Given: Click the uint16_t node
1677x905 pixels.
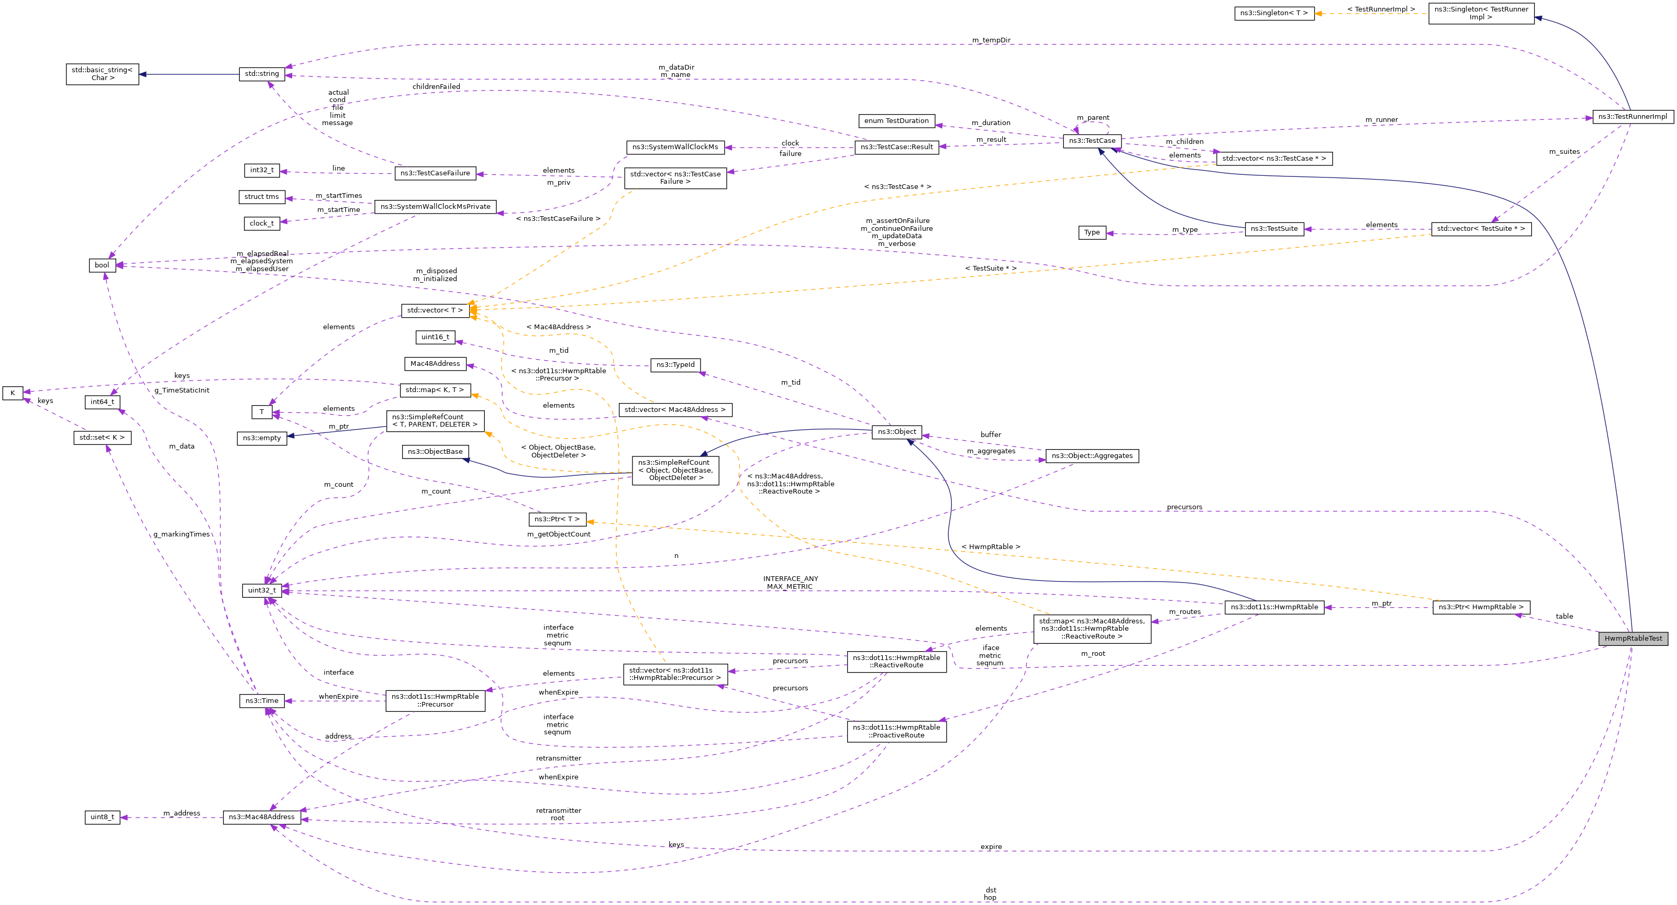Looking at the screenshot, I should click(435, 337).
